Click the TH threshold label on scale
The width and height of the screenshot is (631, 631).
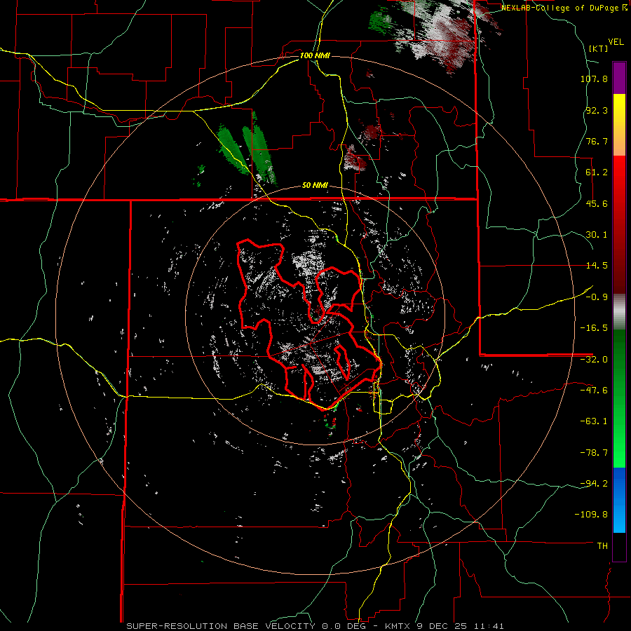click(x=602, y=546)
